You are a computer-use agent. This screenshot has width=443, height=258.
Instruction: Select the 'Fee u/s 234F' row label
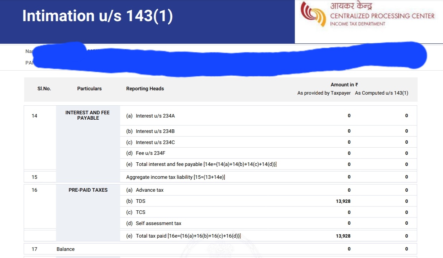(151, 153)
